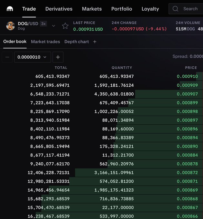Click the Kraken logo icon
This screenshot has height=219, width=203.
pyautogui.click(x=10, y=9)
